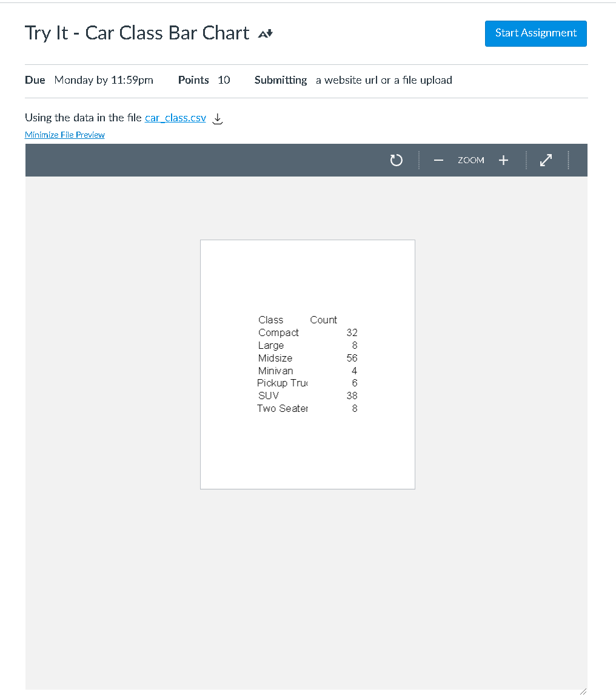
Task: Adjust zoom level using the ZOOM control
Action: tap(470, 160)
